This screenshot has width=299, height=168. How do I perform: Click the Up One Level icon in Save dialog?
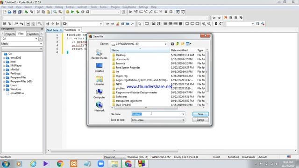click(x=178, y=44)
